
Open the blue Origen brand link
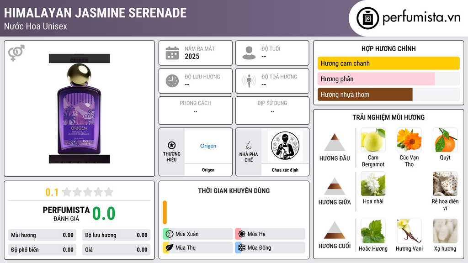coord(208,146)
